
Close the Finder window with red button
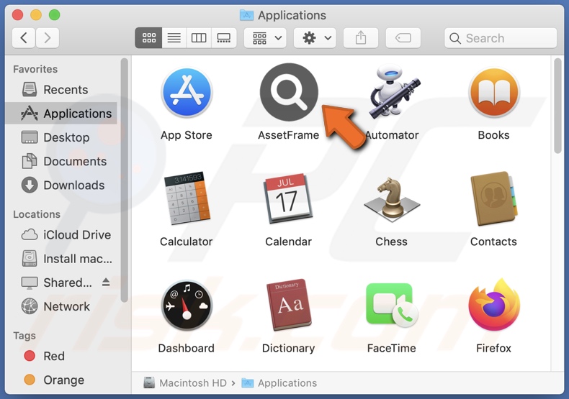17,15
